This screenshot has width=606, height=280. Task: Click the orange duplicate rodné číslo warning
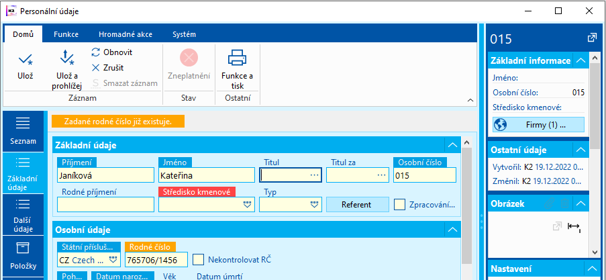(x=118, y=122)
